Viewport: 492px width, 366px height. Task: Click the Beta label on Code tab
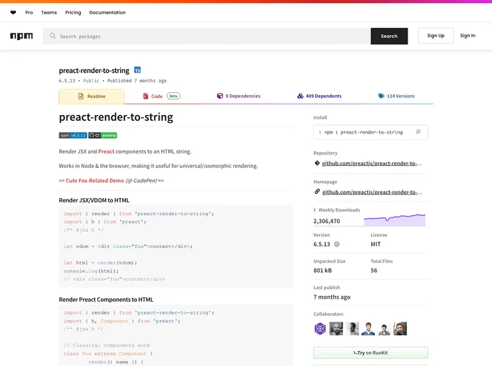coord(174,96)
